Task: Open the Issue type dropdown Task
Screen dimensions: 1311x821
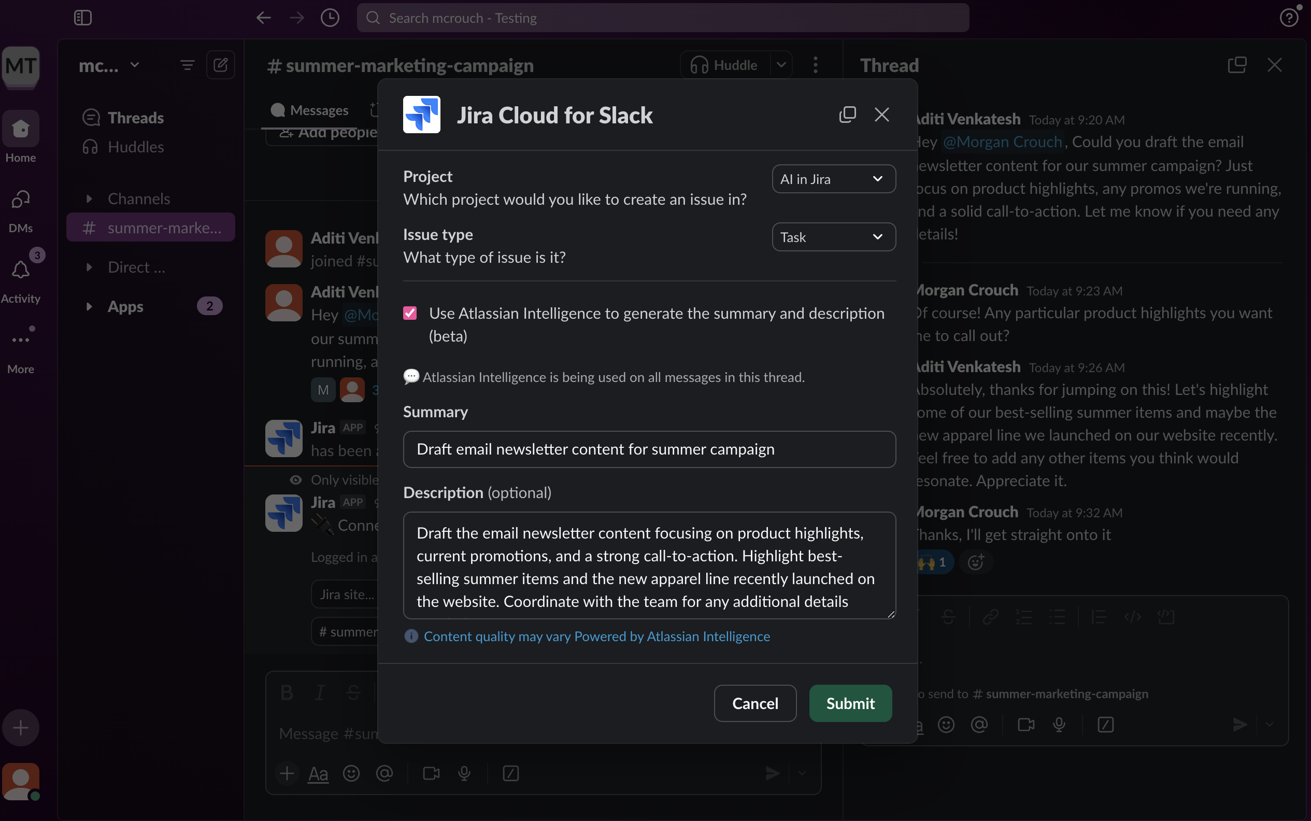Action: tap(834, 237)
